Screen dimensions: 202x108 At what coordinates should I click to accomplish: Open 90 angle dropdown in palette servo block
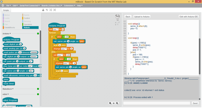point(31,71)
